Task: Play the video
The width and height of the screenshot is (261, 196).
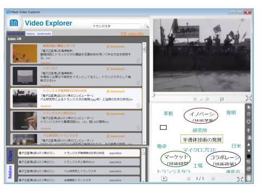Action: click(x=201, y=99)
